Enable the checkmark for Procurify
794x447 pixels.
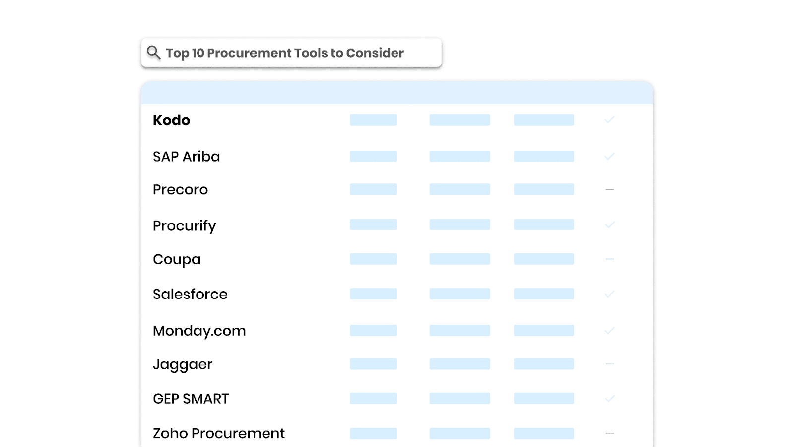click(x=609, y=225)
